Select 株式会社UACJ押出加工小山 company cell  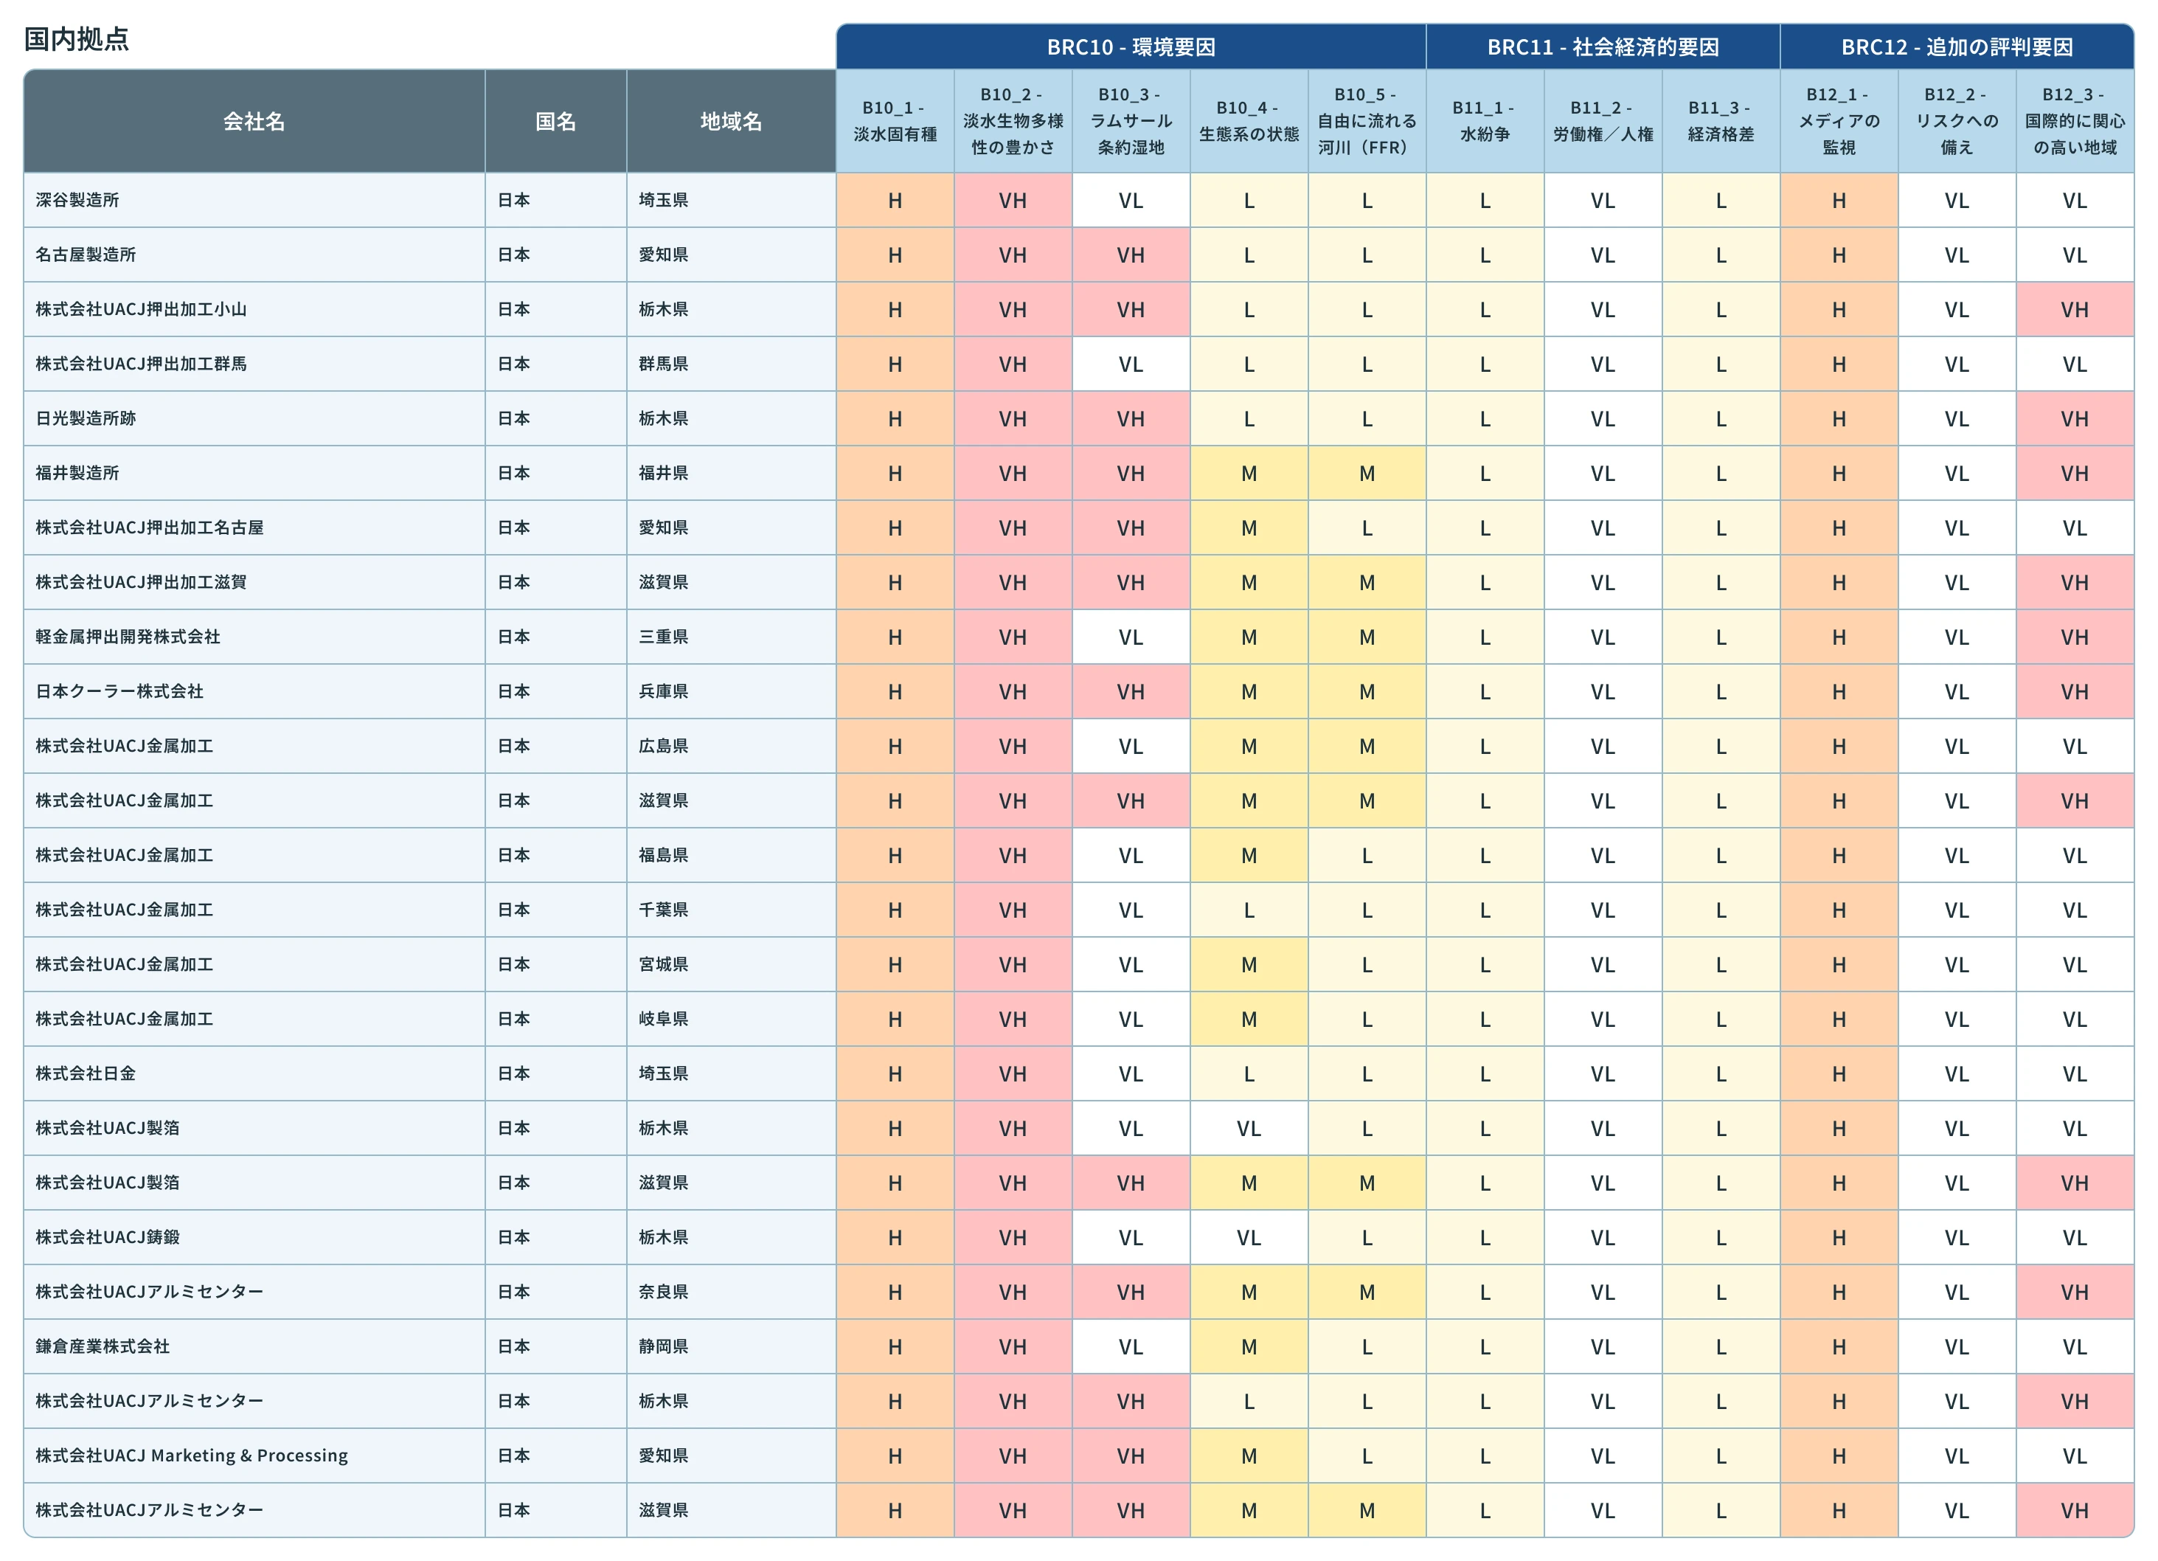pyautogui.click(x=254, y=309)
